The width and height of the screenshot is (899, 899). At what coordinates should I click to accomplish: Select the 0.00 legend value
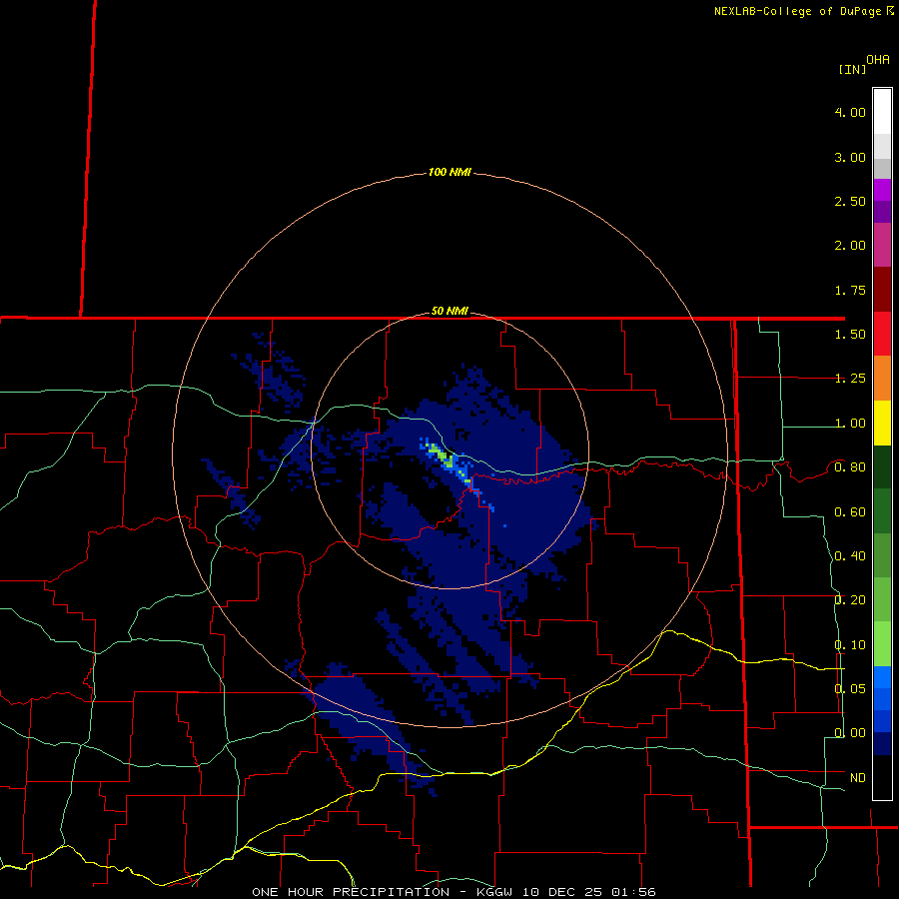coord(850,733)
